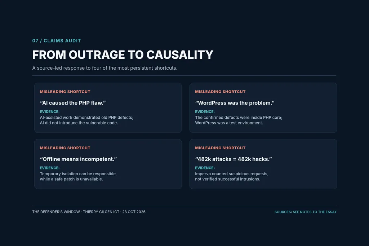This screenshot has width=369, height=246.
Task: Click 'EVIDENCE:' label in the Offline card
Action: 50,168
